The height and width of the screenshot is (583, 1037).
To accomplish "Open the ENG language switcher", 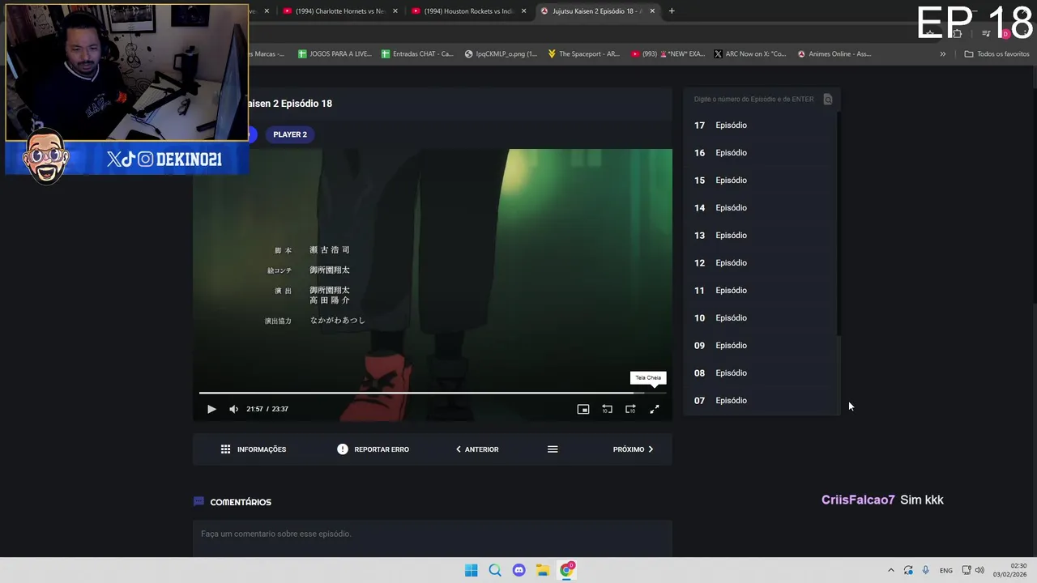I will point(945,571).
